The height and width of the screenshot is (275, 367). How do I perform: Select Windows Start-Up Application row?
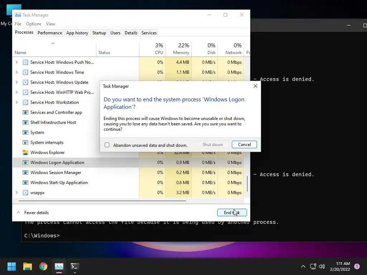[128, 183]
